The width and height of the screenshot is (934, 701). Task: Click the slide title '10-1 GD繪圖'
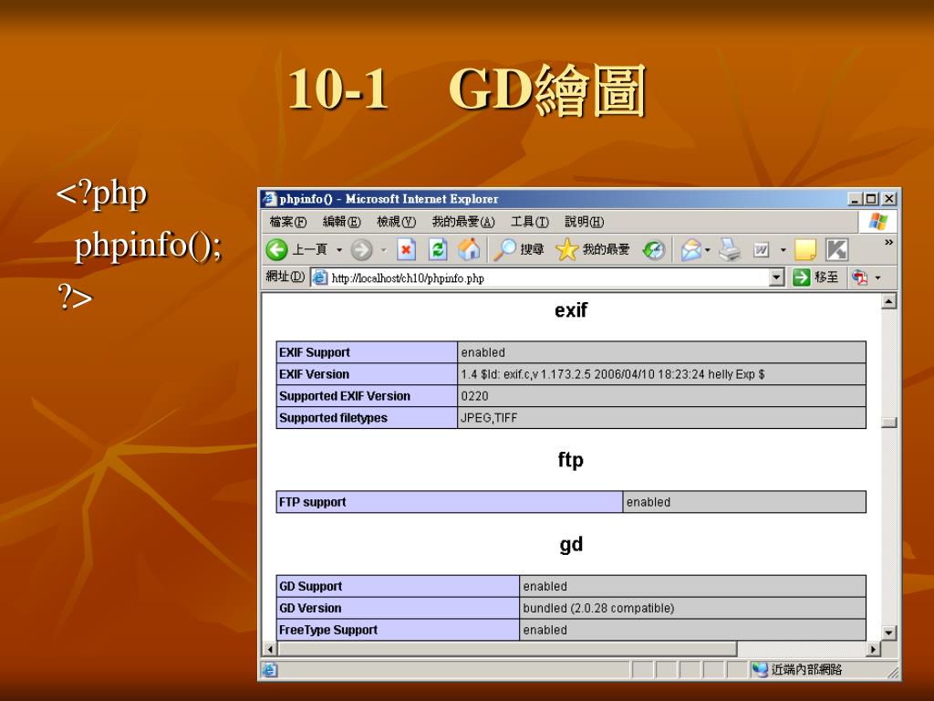(466, 89)
